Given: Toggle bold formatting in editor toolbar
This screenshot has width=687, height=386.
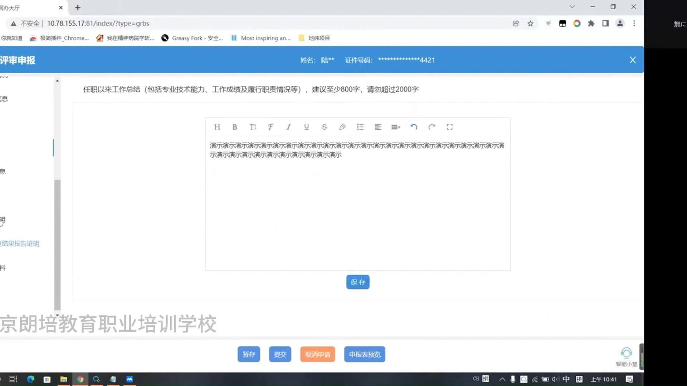Looking at the screenshot, I should 235,127.
